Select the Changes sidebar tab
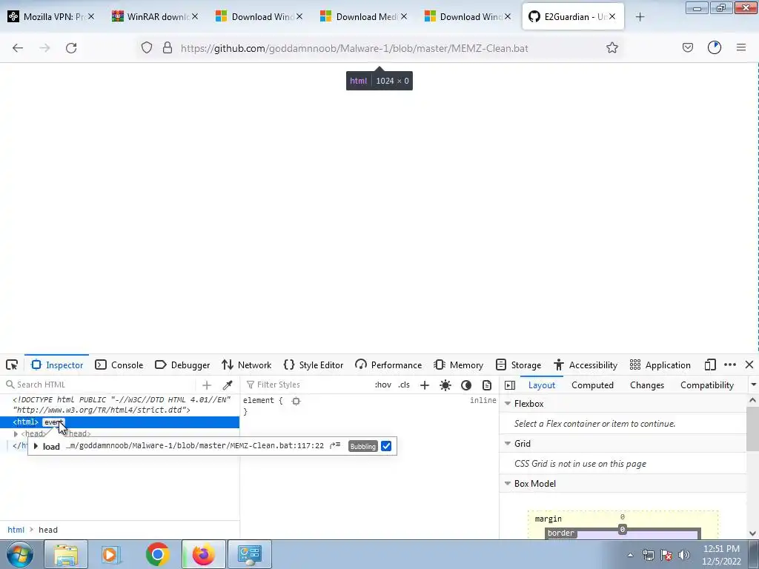Viewport: 759px width, 569px height. [647, 385]
